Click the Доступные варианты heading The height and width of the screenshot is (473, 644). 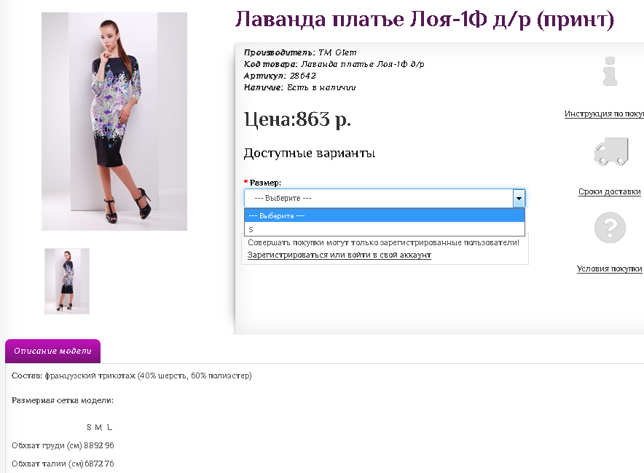click(x=309, y=154)
